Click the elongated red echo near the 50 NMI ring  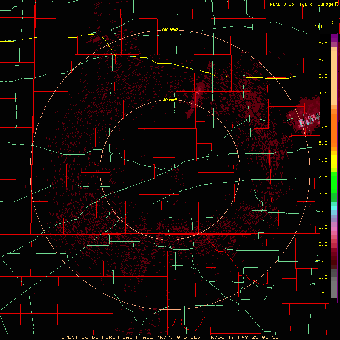click(x=196, y=100)
